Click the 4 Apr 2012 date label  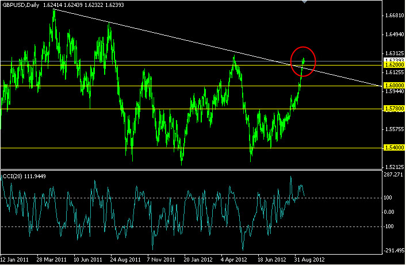click(234, 260)
